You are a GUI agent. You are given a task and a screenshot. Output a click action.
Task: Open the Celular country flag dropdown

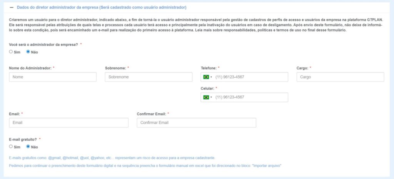[207, 97]
